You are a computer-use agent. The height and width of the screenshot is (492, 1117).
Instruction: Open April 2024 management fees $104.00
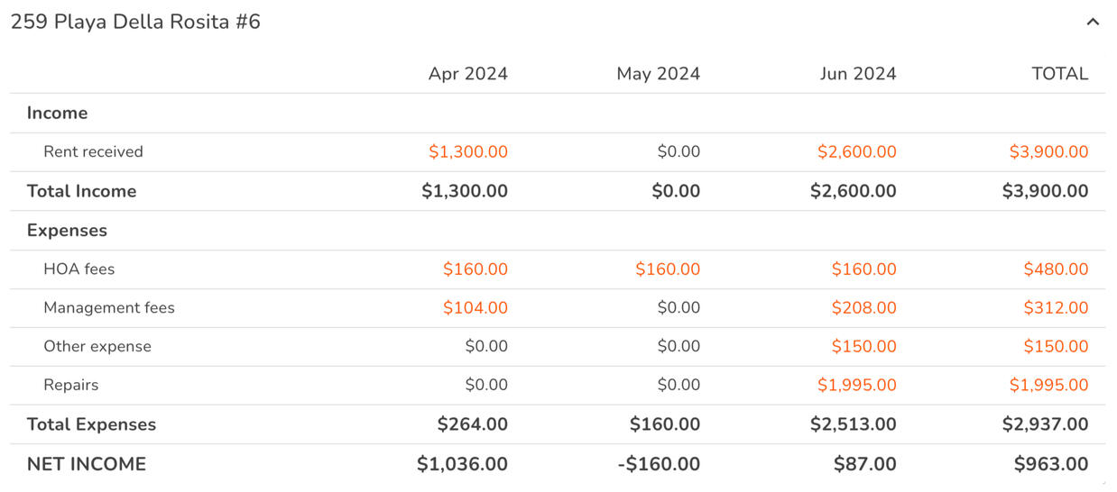pos(475,308)
